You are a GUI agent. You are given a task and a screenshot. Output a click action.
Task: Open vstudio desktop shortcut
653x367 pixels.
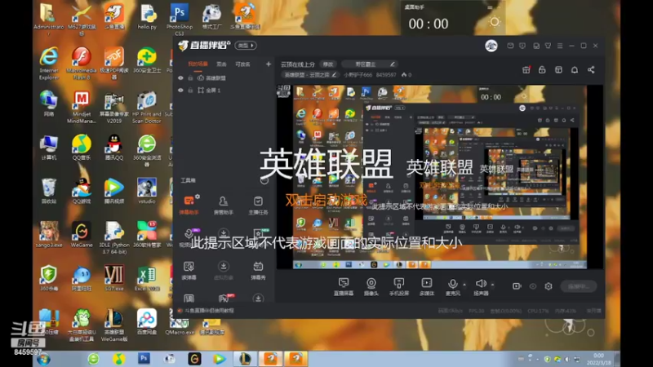click(x=147, y=191)
